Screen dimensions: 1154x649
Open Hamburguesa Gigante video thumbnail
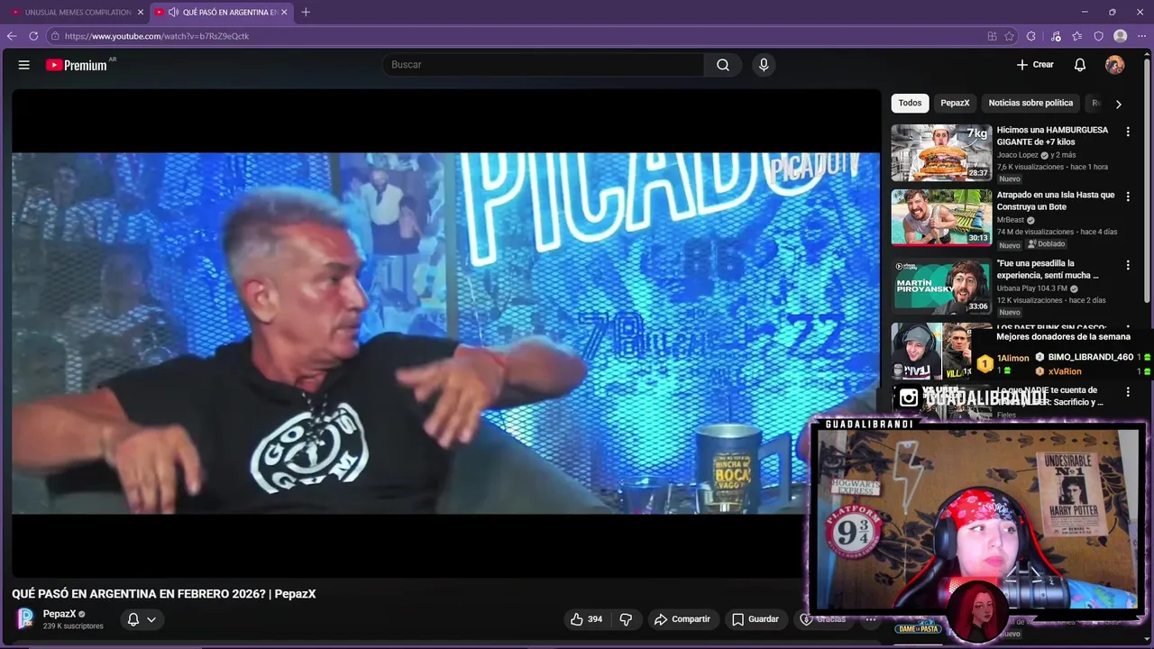point(941,152)
